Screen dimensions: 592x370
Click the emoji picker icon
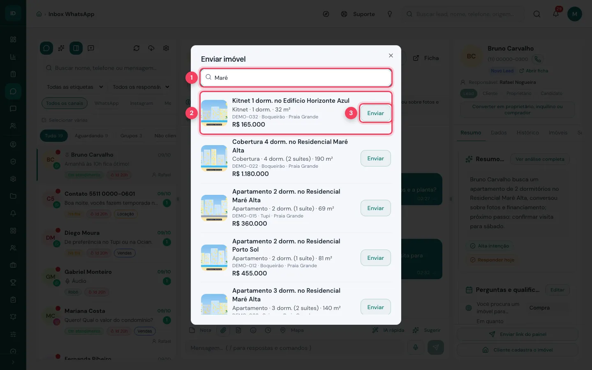[x=253, y=330]
